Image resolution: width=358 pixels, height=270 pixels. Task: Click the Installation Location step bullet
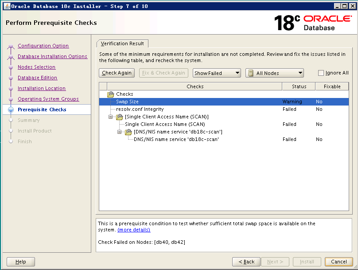(11, 88)
